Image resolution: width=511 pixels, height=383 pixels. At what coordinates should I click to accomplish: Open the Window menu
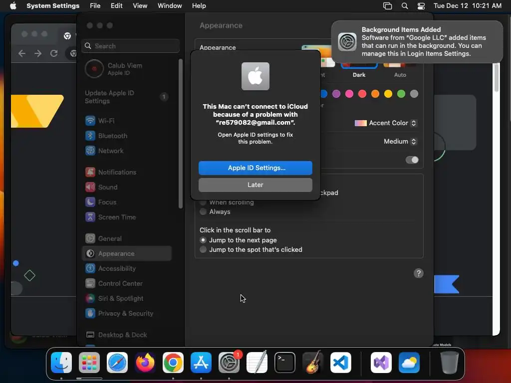click(170, 6)
